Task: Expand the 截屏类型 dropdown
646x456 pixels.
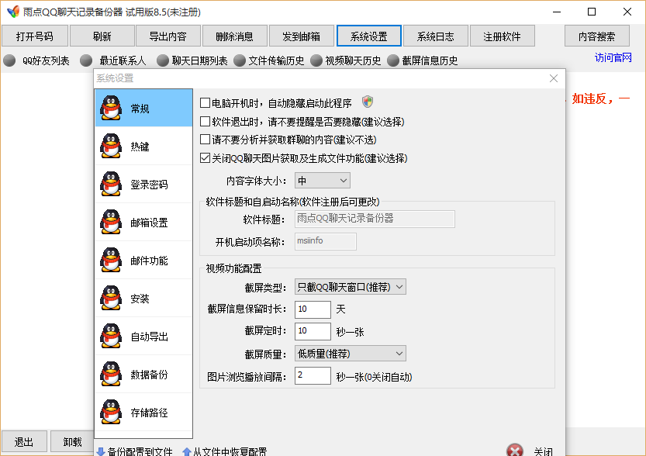Action: pos(349,286)
